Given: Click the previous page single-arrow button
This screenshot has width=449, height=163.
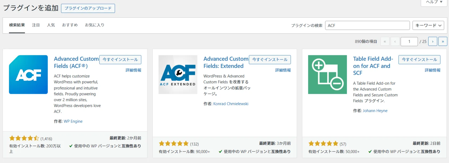Looking at the screenshot, I should pyautogui.click(x=395, y=41).
